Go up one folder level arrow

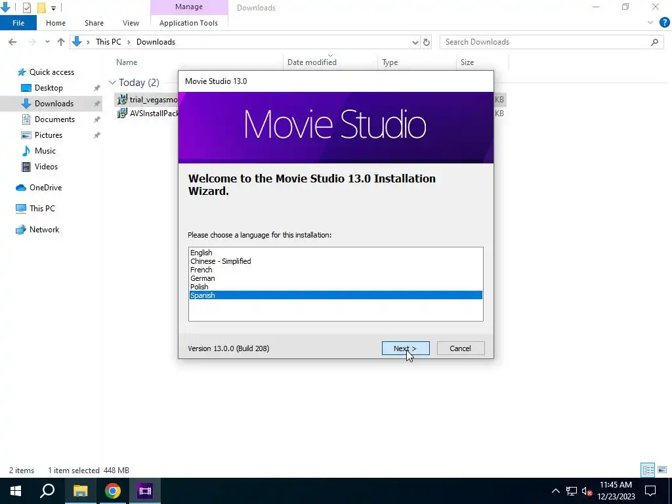click(x=61, y=42)
